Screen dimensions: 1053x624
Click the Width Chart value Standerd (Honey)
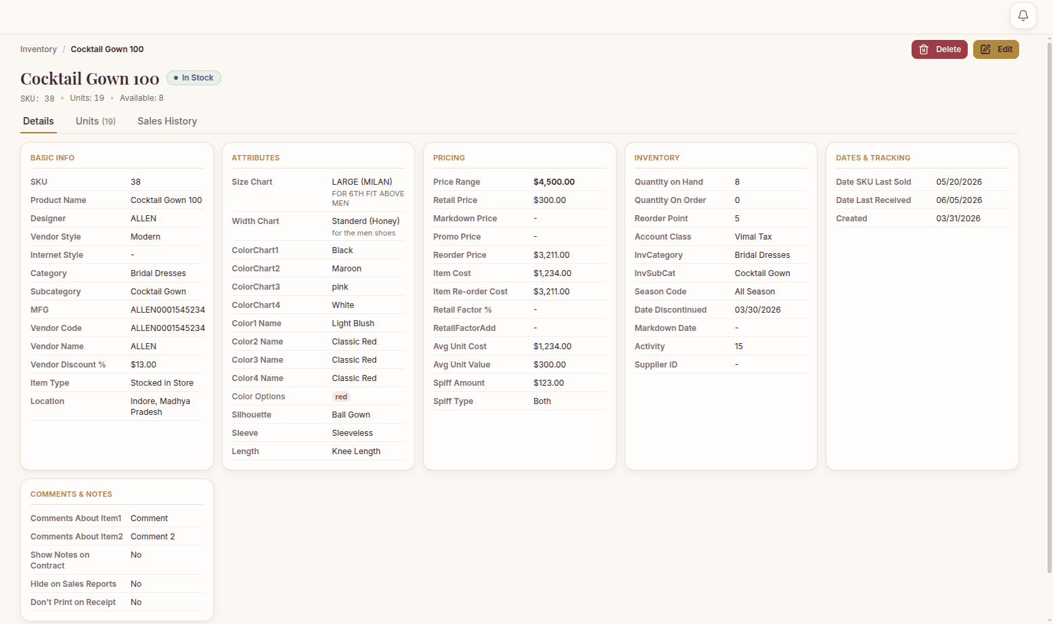point(365,221)
